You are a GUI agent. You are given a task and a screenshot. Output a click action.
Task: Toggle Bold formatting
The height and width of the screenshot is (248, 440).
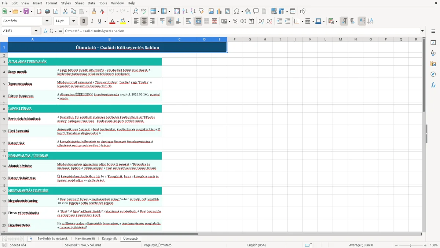(x=84, y=21)
